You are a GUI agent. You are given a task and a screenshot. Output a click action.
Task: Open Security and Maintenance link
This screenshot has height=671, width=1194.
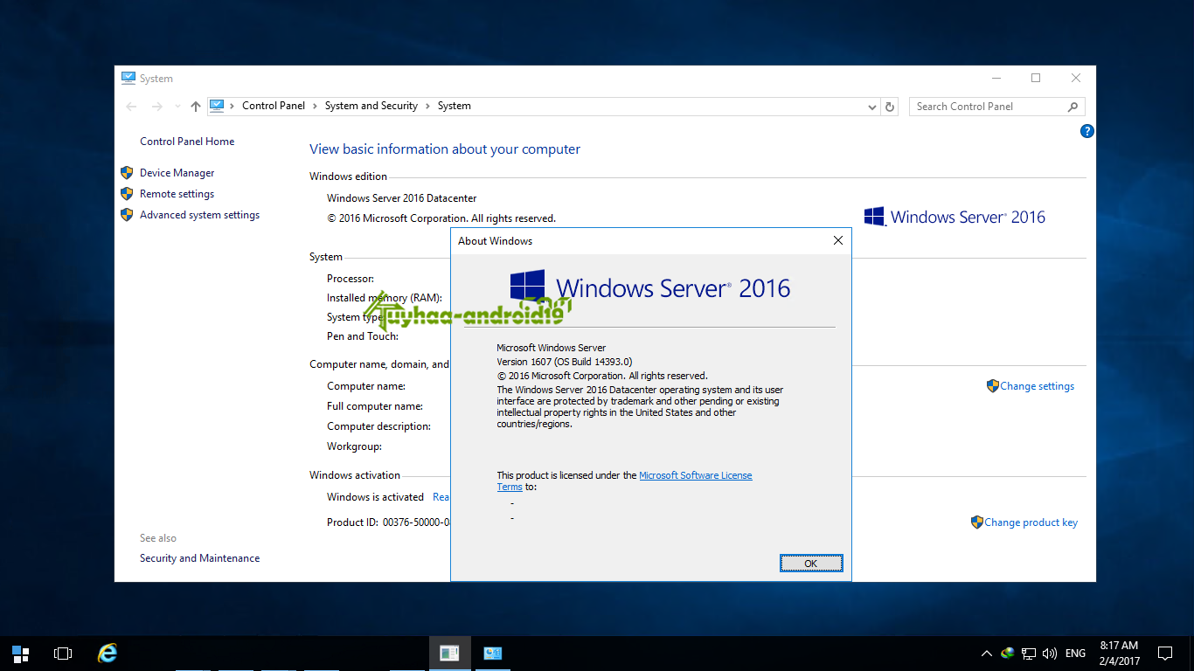click(199, 558)
